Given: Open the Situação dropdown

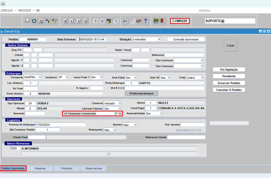Looking at the screenshot, I should click(159, 39).
